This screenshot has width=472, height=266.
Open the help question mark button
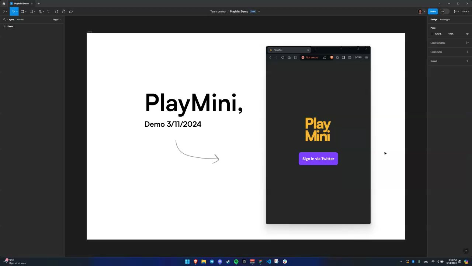point(466,251)
